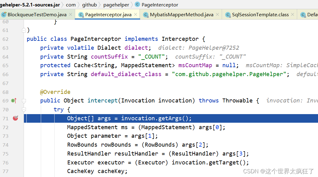Viewport: 318px width, 177px height.
Task: Click 'invocation.getTarget()' on line 76
Action: click(209, 163)
